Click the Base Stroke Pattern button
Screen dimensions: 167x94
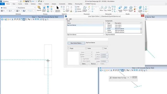tap(76, 43)
